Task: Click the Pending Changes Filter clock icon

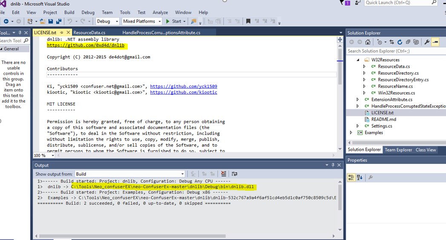Action: 380,42
